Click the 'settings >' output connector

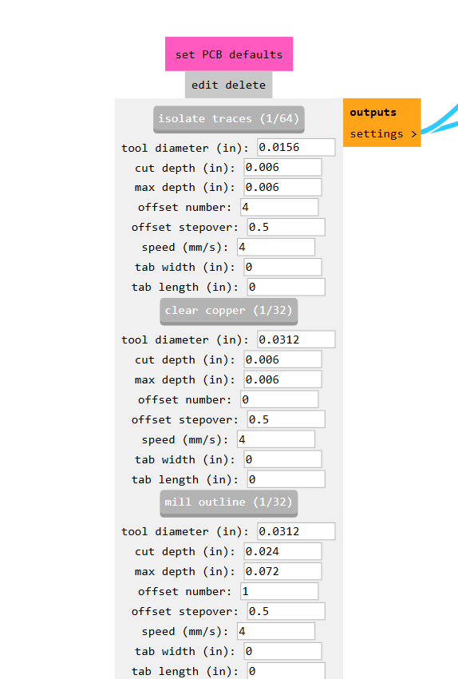click(x=383, y=134)
